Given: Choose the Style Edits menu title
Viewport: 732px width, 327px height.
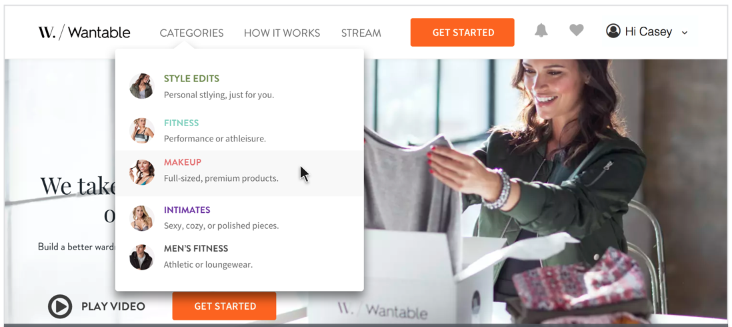Looking at the screenshot, I should pyautogui.click(x=191, y=79).
